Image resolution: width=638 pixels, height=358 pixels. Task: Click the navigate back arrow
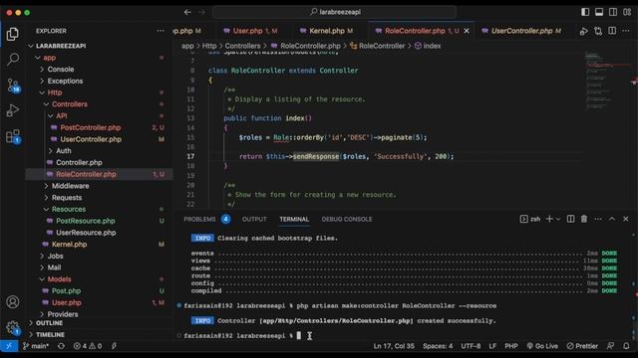[x=187, y=12]
